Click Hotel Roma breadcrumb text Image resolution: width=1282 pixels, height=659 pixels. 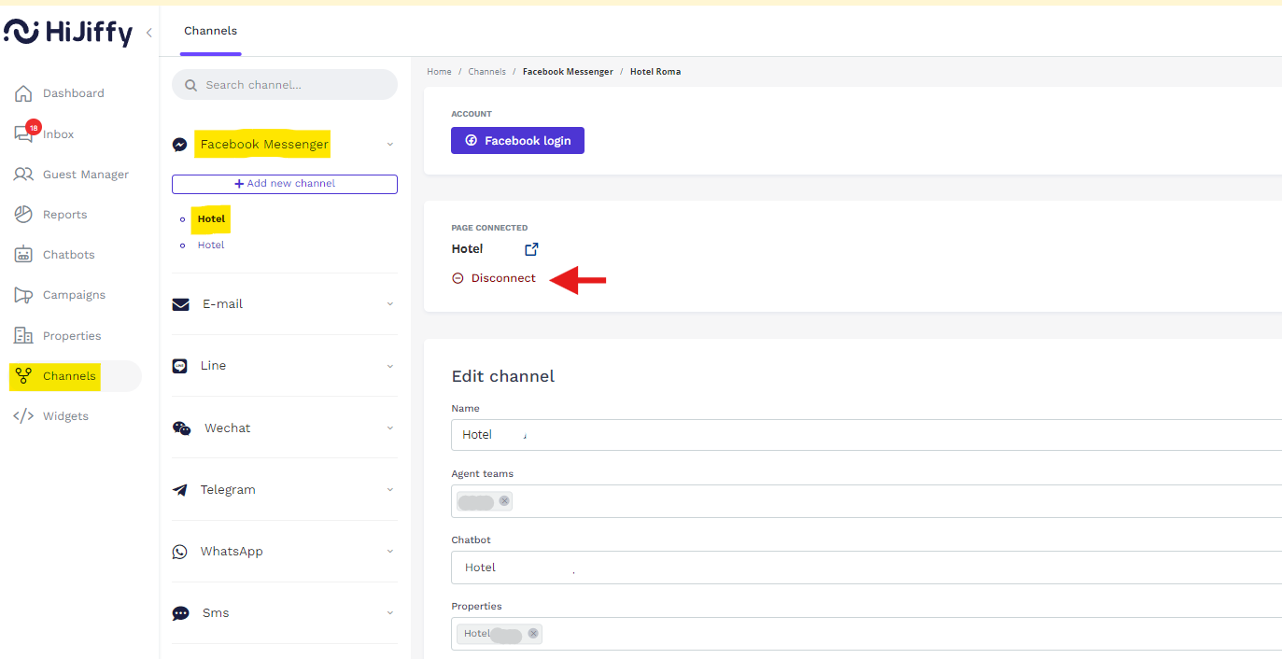pyautogui.click(x=655, y=72)
